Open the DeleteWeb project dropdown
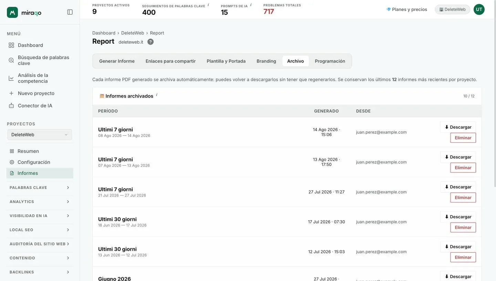The height and width of the screenshot is (281, 496). pos(40,135)
